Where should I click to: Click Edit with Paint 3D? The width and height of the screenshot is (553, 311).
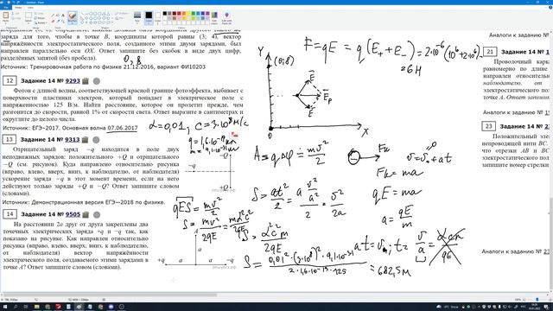click(226, 17)
